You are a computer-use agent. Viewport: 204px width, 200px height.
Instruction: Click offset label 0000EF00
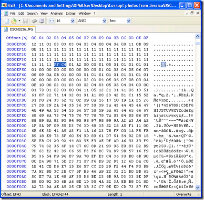pyautogui.click(x=17, y=44)
